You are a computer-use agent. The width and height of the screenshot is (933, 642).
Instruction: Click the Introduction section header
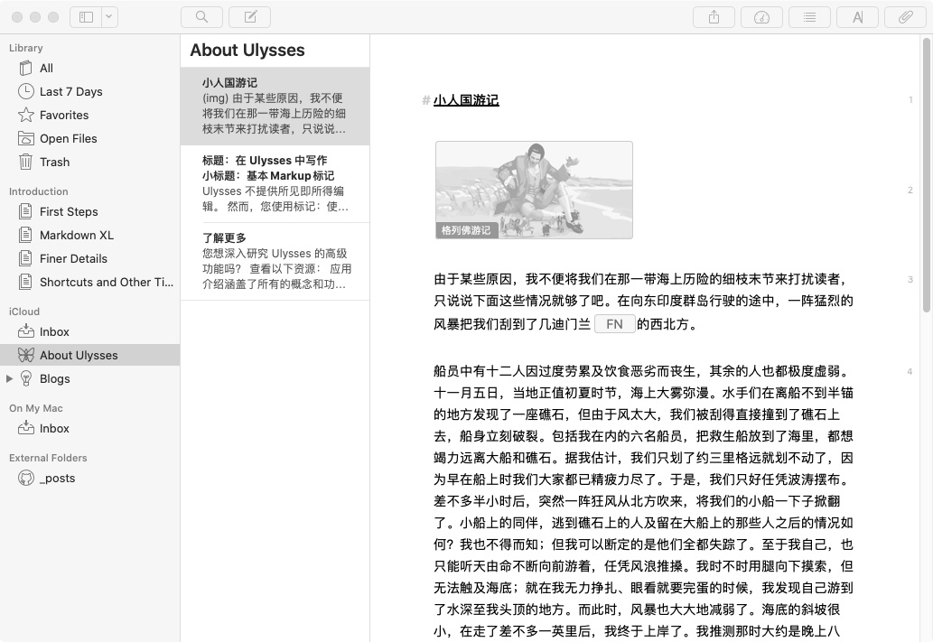pyautogui.click(x=39, y=191)
